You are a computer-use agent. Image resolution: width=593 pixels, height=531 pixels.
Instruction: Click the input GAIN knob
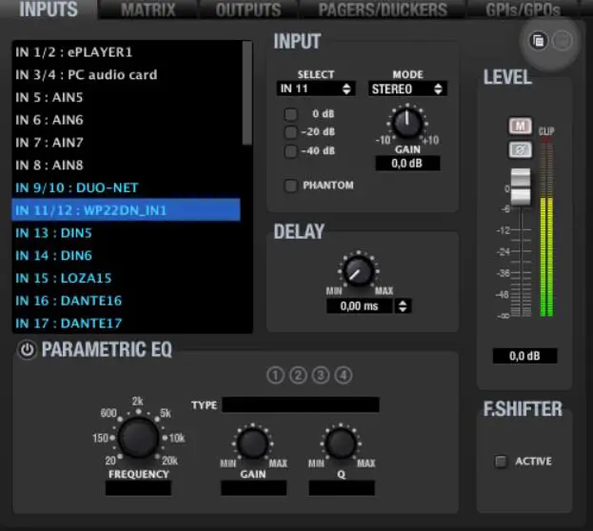407,123
